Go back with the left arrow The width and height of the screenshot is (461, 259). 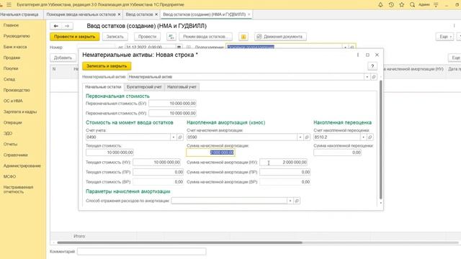[x=55, y=26]
